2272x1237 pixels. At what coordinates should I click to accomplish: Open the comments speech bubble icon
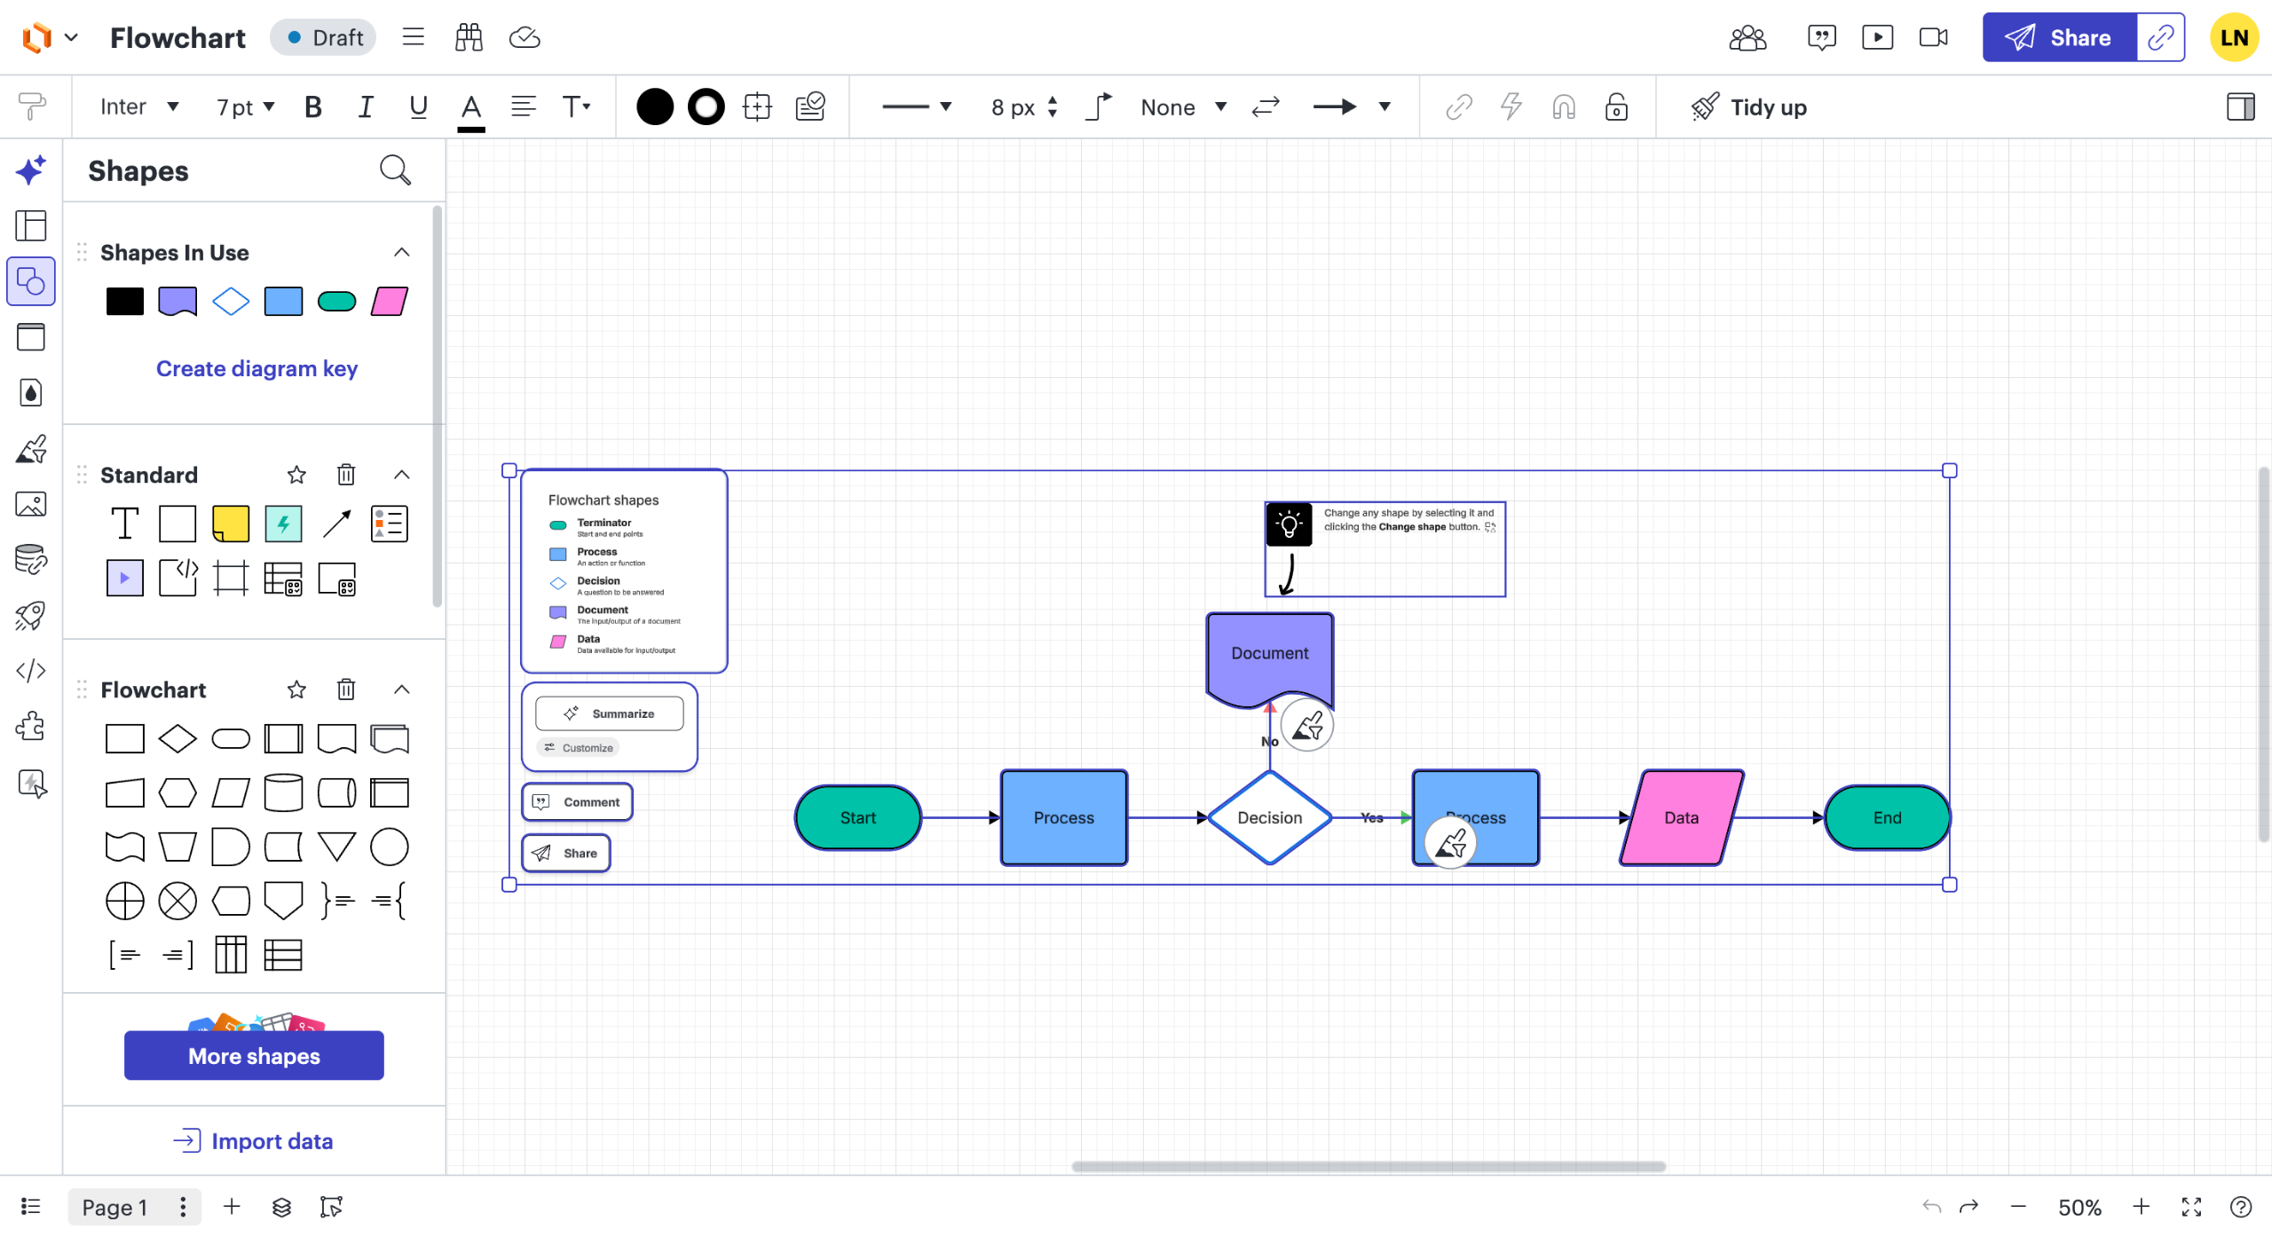[x=1821, y=37]
